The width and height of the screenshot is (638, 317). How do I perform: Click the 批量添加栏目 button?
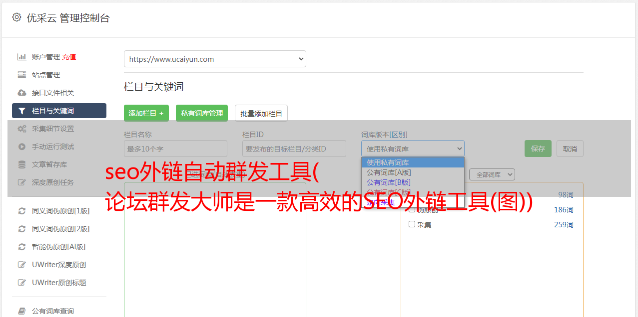point(261,113)
